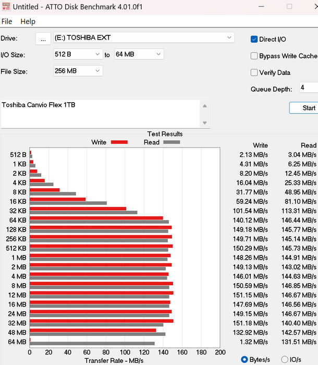Click into the Toshiba Canvio Flex description field
This screenshot has height=365, width=318.
pos(99,113)
